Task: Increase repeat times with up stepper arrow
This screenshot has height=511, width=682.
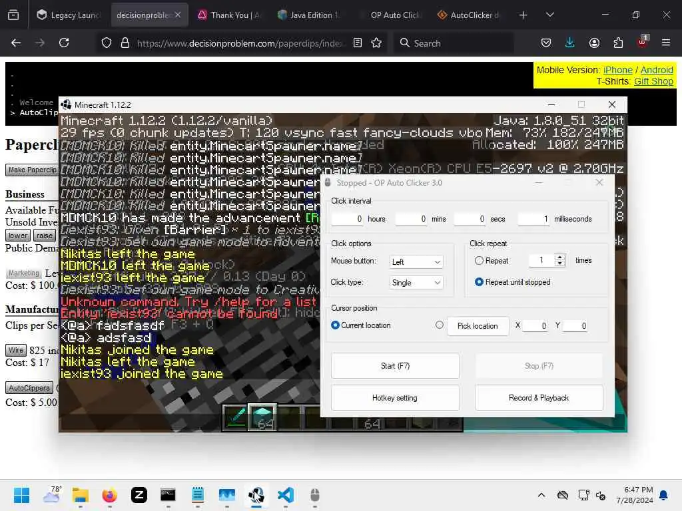Action: [x=560, y=257]
